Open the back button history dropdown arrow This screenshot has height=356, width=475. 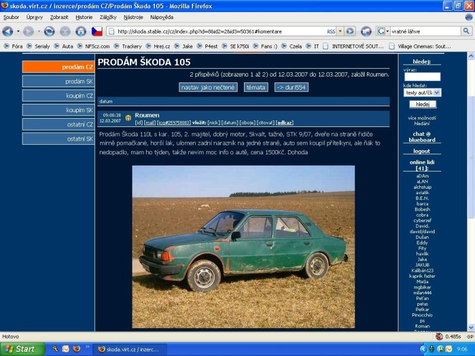[18, 31]
